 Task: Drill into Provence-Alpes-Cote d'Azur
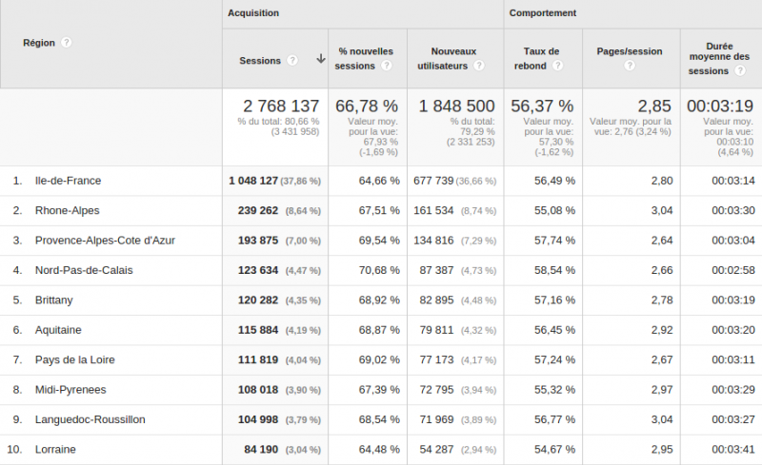[x=105, y=241]
